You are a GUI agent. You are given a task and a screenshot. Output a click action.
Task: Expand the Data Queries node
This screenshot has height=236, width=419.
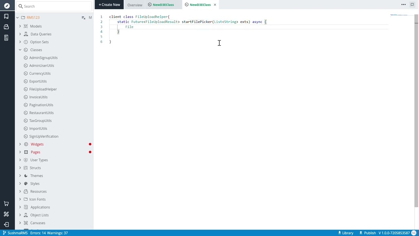20,34
